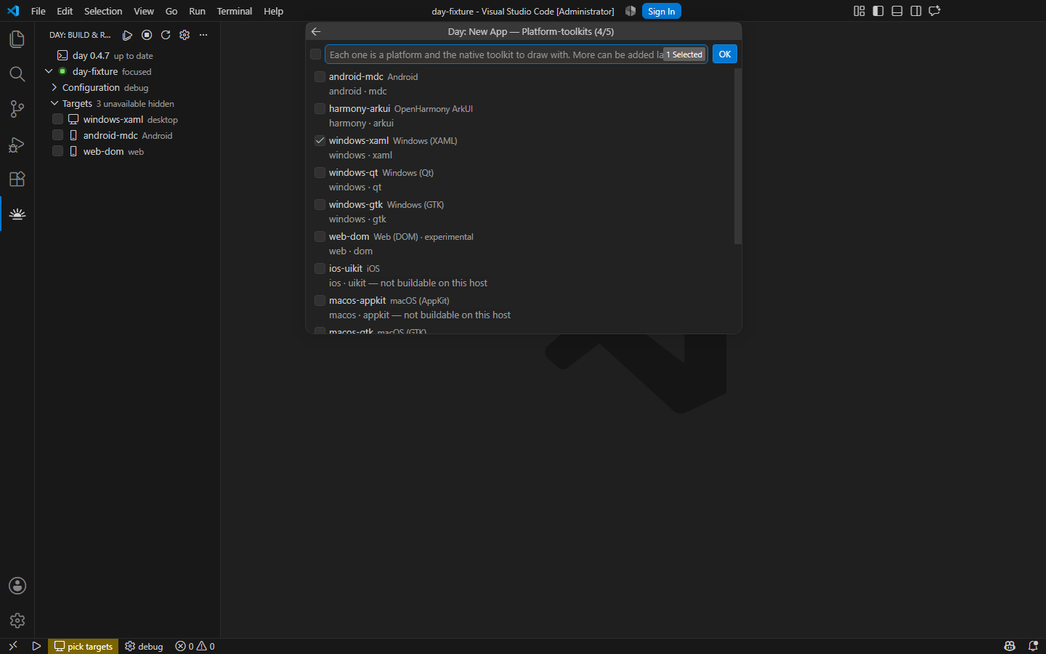This screenshot has height=654, width=1046.
Task: Open the View menu
Action: pos(144,11)
